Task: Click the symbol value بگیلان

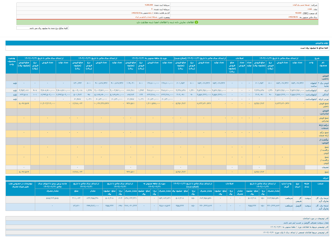Action: pyautogui.click(x=310, y=9)
